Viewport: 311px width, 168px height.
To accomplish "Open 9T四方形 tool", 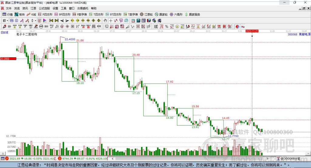I will (x=114, y=15).
